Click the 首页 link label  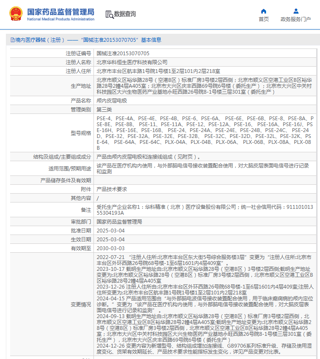(x=264, y=19)
